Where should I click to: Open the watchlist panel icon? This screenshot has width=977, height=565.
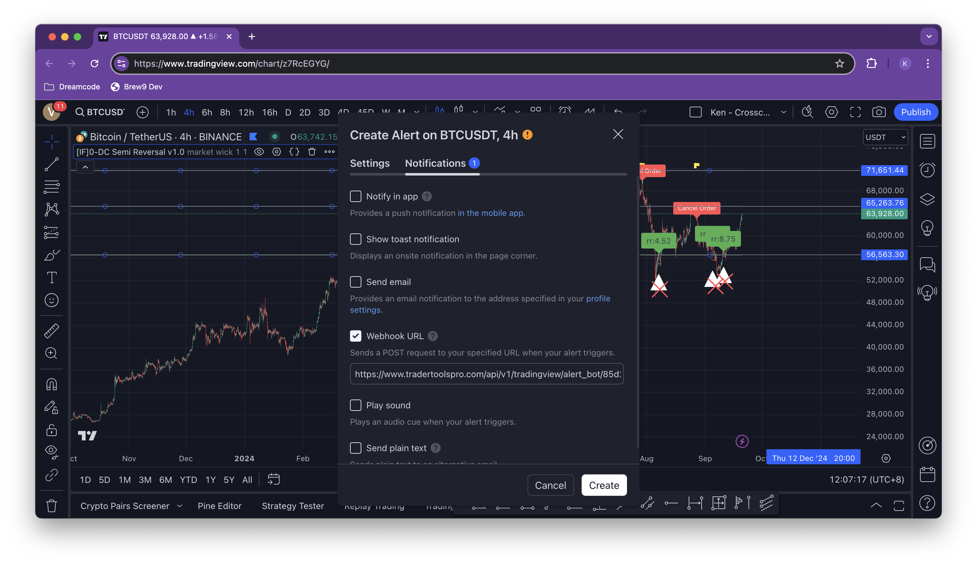[927, 141]
